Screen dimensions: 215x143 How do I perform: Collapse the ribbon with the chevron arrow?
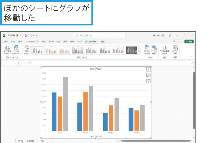(192, 57)
